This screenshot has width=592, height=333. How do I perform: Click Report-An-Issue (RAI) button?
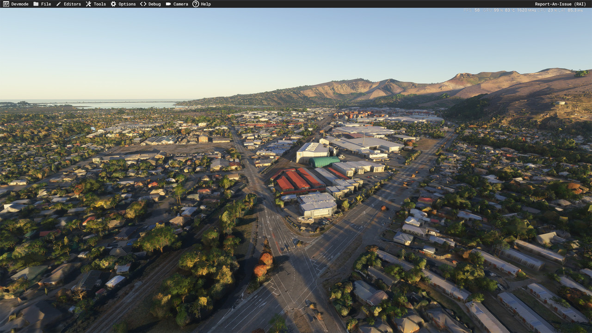click(x=560, y=4)
